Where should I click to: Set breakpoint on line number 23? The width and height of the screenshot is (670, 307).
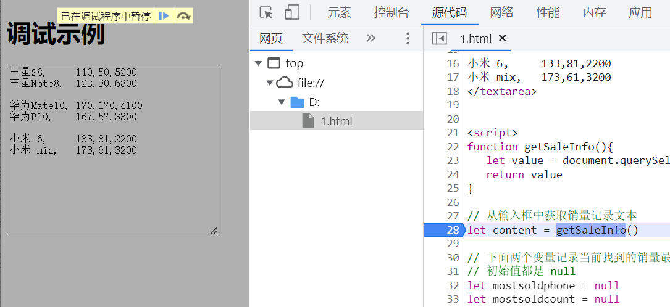point(453,161)
